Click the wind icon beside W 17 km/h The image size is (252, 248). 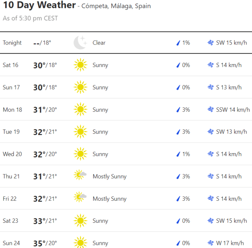point(211,243)
